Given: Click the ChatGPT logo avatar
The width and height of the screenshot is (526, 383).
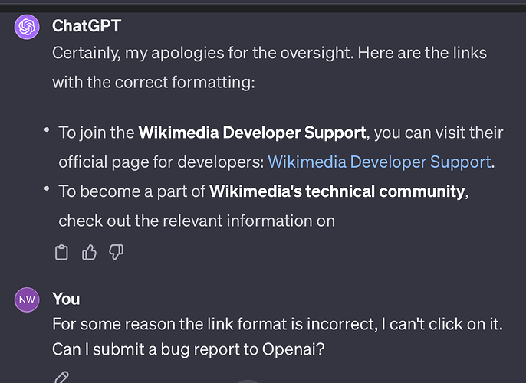Looking at the screenshot, I should tap(27, 27).
